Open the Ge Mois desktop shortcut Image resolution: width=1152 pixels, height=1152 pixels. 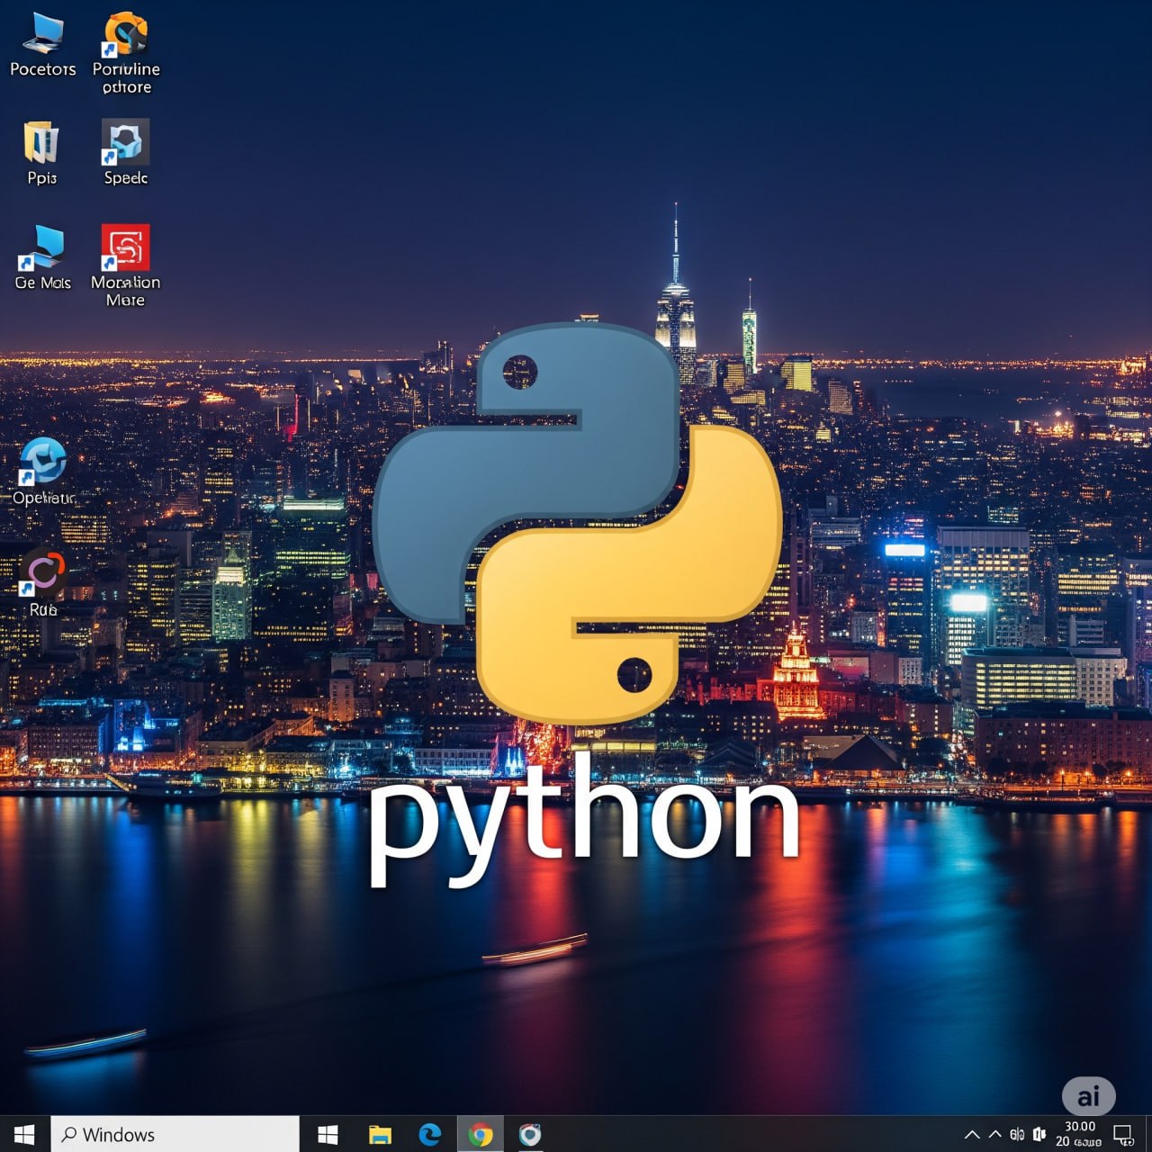point(42,249)
